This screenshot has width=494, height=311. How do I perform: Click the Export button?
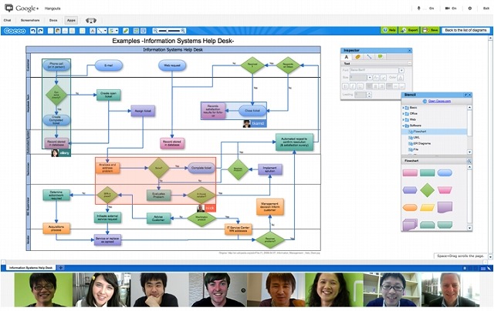(410, 30)
